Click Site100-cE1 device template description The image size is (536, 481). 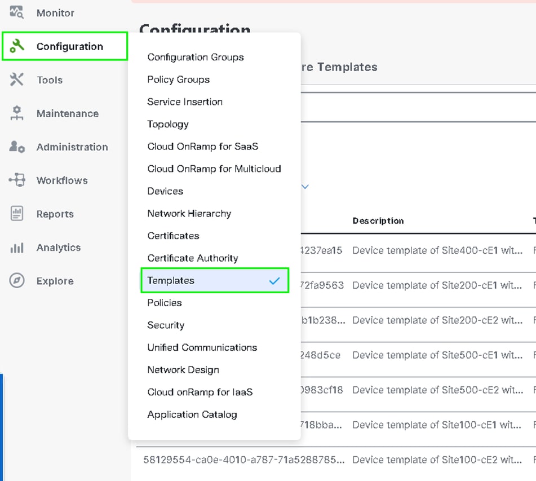click(x=437, y=425)
